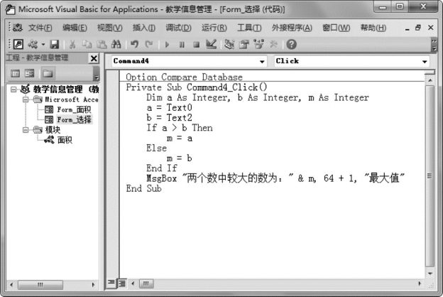
Task: Select Form_选择 in project tree
Action: pos(74,119)
